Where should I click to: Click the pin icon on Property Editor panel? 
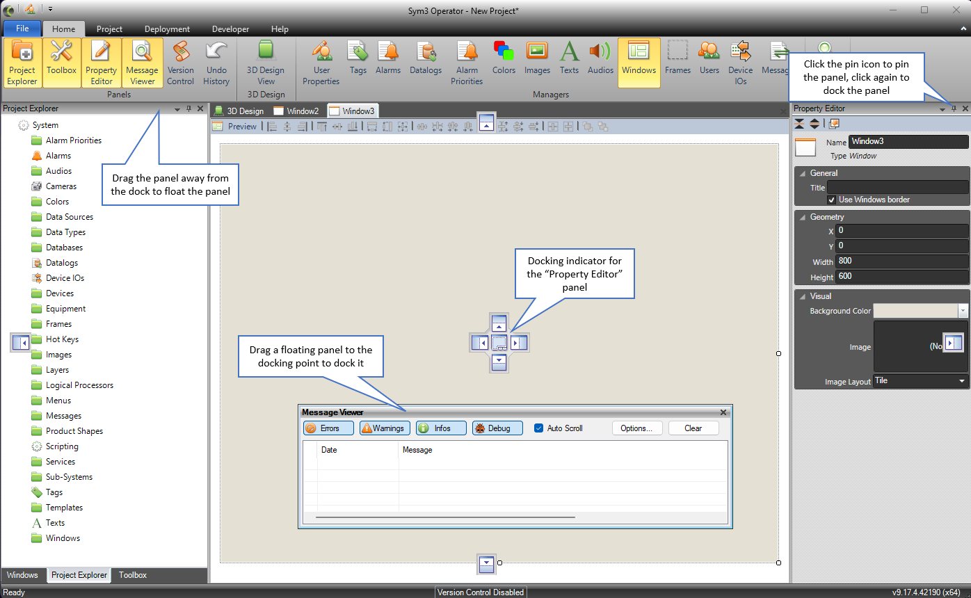coord(954,109)
